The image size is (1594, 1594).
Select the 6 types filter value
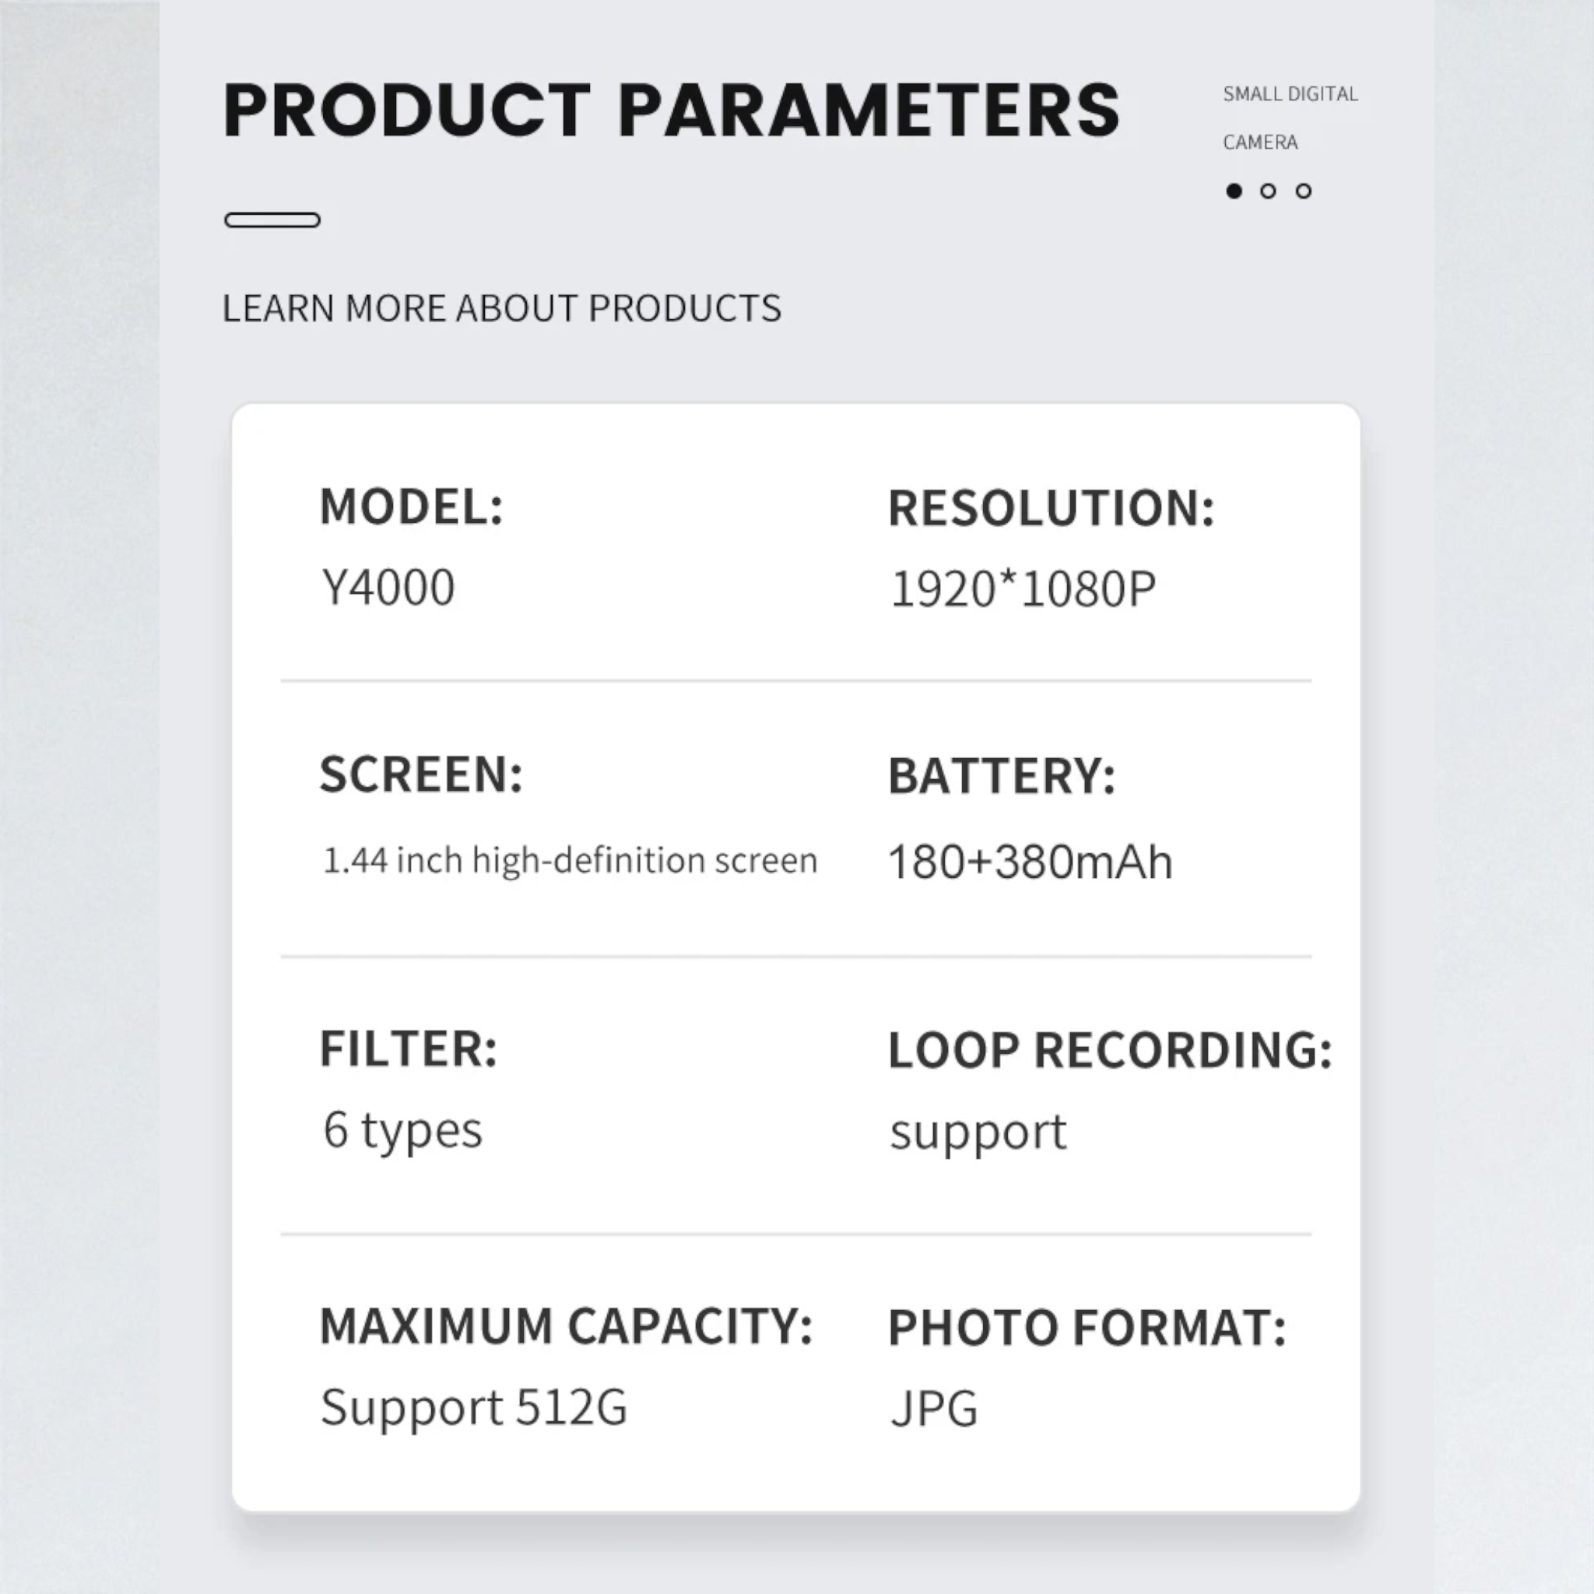click(402, 1129)
